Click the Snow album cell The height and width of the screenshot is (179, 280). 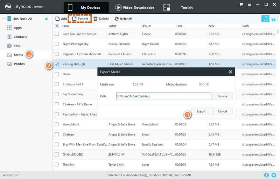(146, 135)
